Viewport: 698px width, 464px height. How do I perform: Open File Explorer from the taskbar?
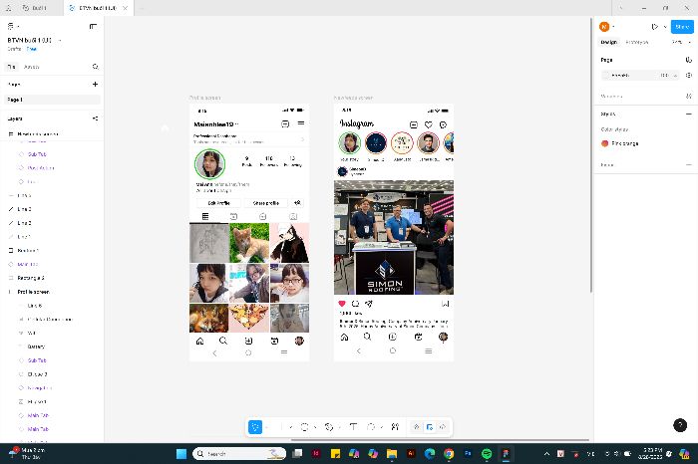392,454
